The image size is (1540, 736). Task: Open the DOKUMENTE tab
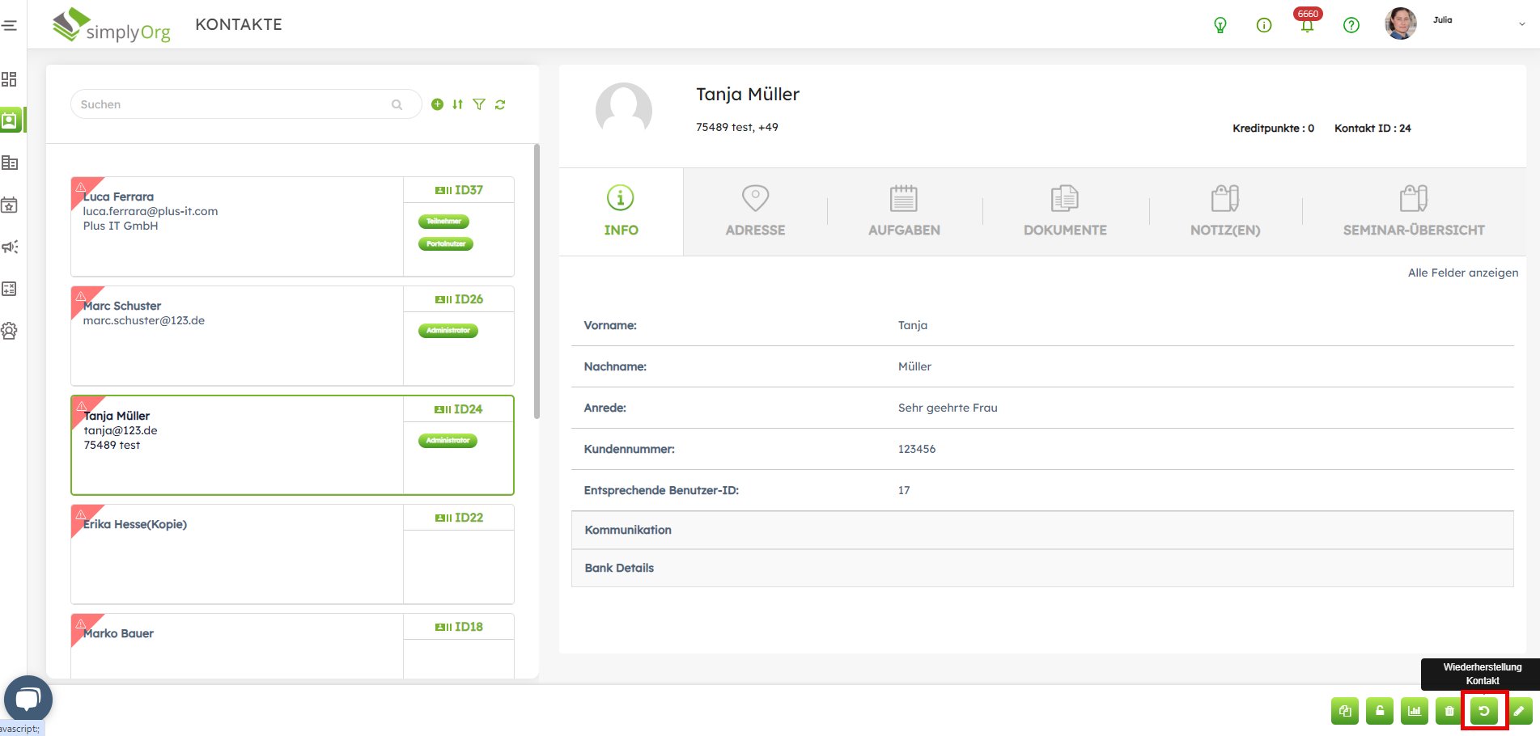[x=1065, y=212]
